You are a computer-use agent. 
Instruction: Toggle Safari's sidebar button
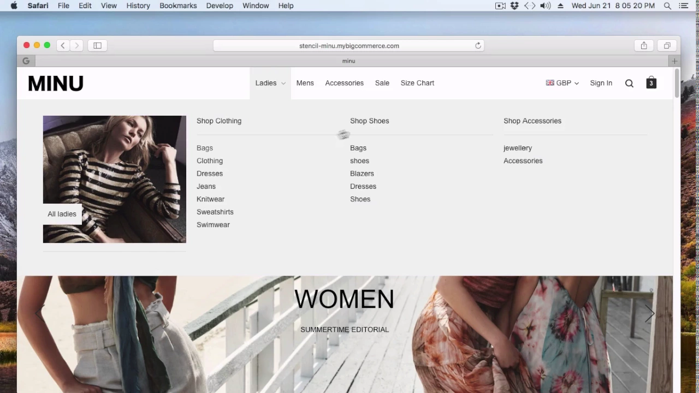point(97,46)
